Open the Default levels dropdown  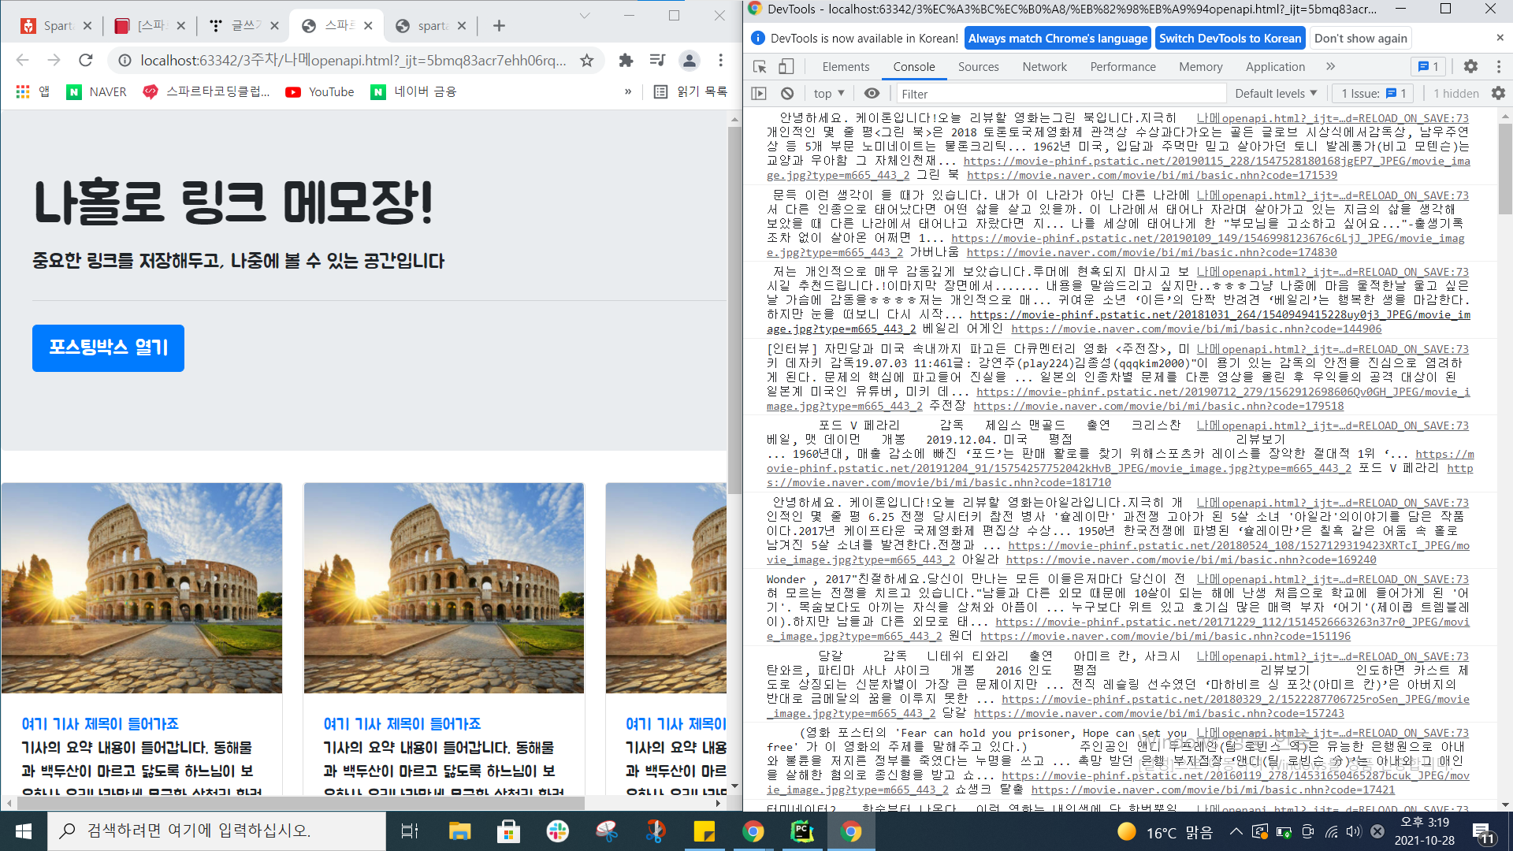(x=1275, y=93)
